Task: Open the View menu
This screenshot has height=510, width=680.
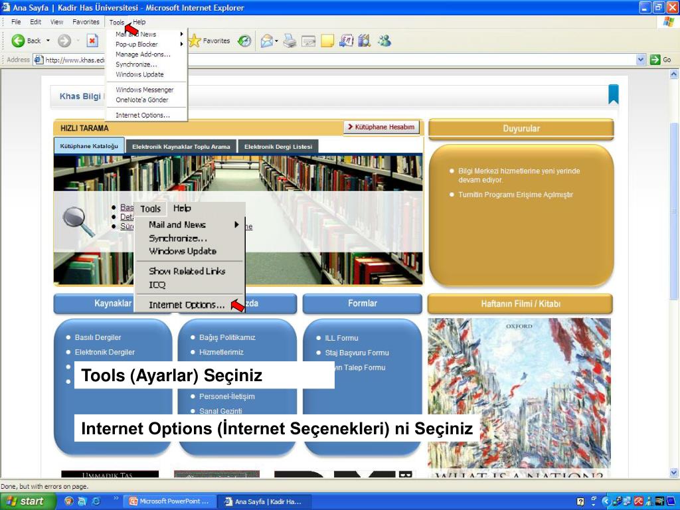Action: click(57, 22)
